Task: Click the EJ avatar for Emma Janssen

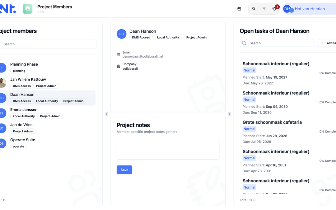Action: [2, 113]
